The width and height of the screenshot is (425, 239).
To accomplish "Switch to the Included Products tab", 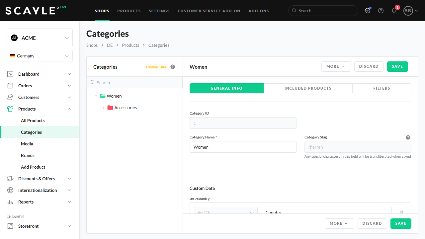I will 308,88.
